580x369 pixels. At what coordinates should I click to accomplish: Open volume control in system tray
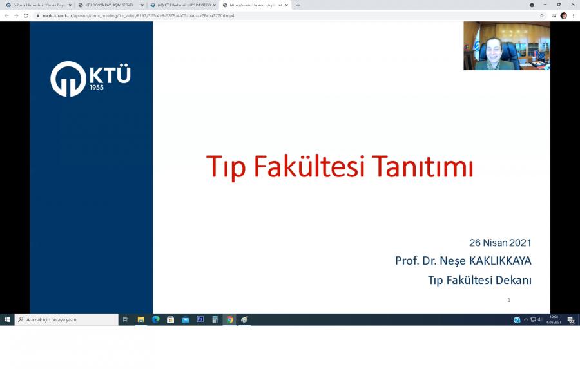coord(540,319)
